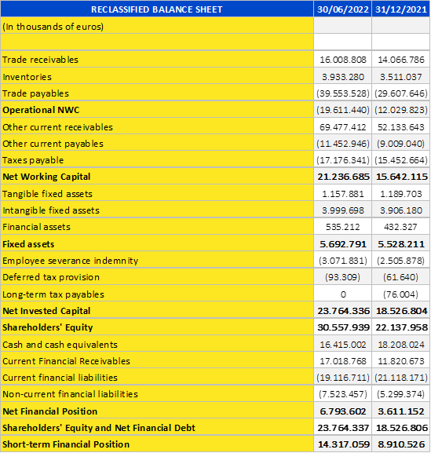Viewport: 431px width, 453px height.
Task: Select the Inventories value 3.511.037
Action: click(x=401, y=77)
